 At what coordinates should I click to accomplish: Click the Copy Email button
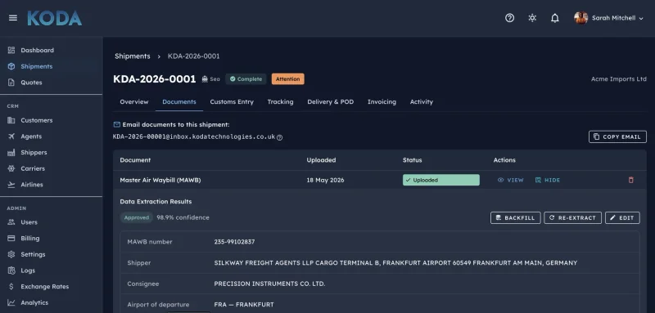[x=617, y=136]
